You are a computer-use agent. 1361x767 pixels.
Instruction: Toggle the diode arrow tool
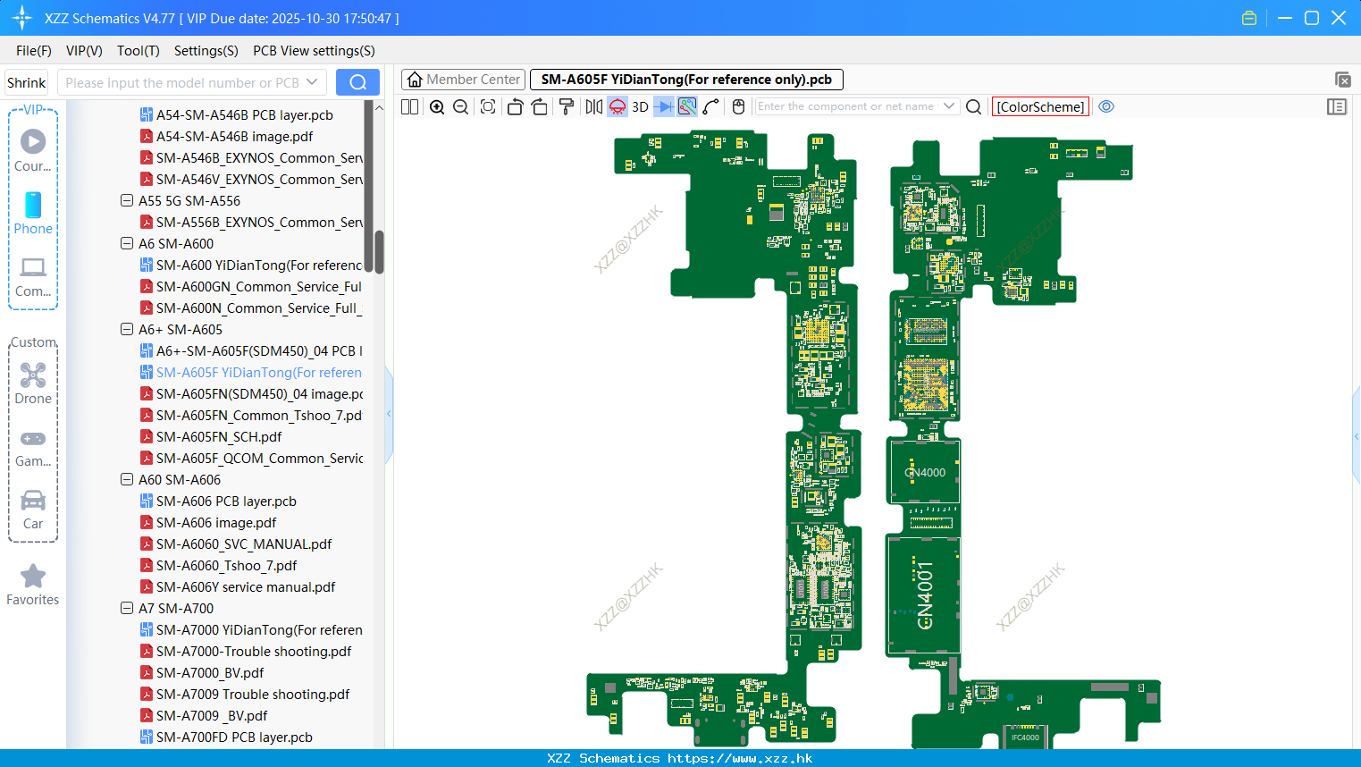[x=664, y=106]
